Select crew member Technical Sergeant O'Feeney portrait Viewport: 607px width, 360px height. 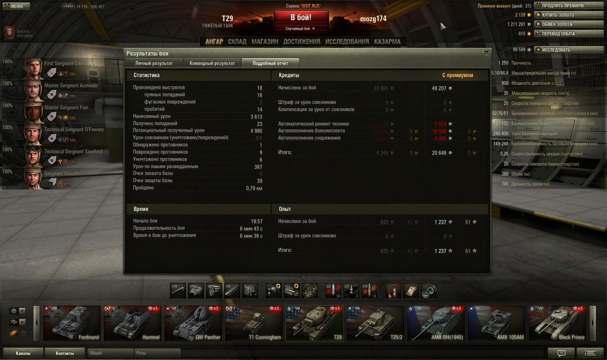[33, 135]
